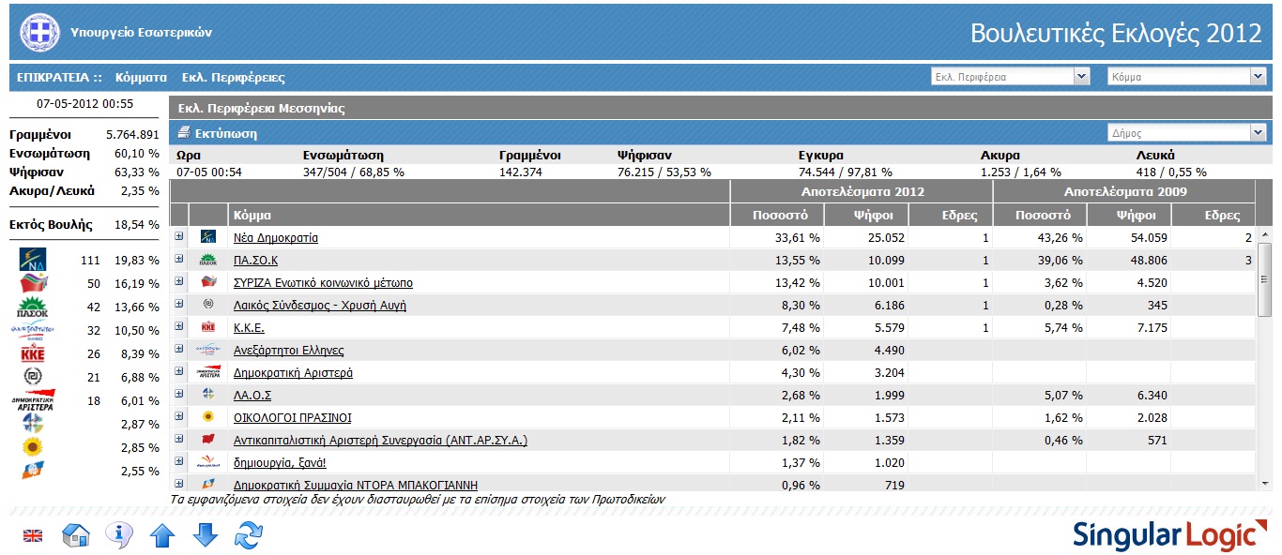The width and height of the screenshot is (1282, 555).
Task: Expand the Νέα Δημοκρατία row
Action: point(179,236)
